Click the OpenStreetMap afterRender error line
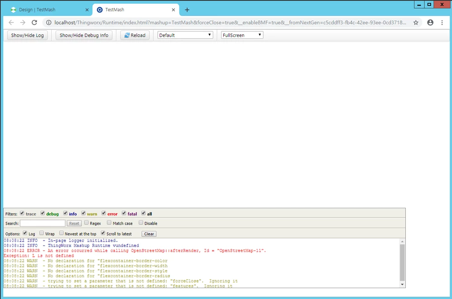The width and height of the screenshot is (452, 299). [135, 251]
